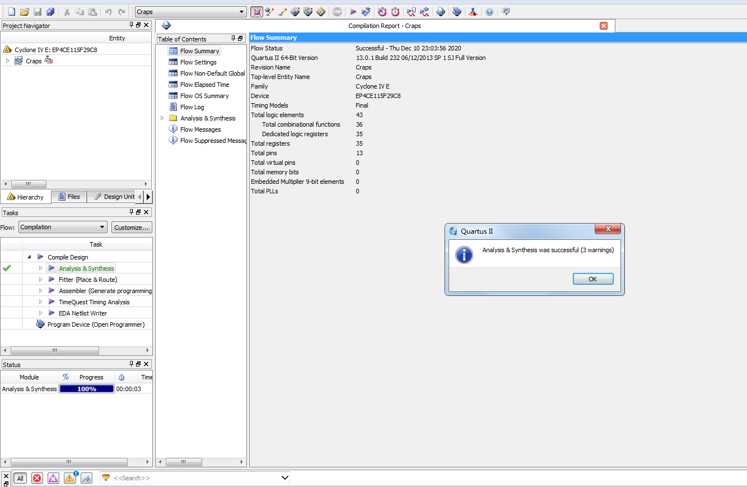
Task: Expand Analysis & Synthesis folder in contents
Action: point(162,118)
